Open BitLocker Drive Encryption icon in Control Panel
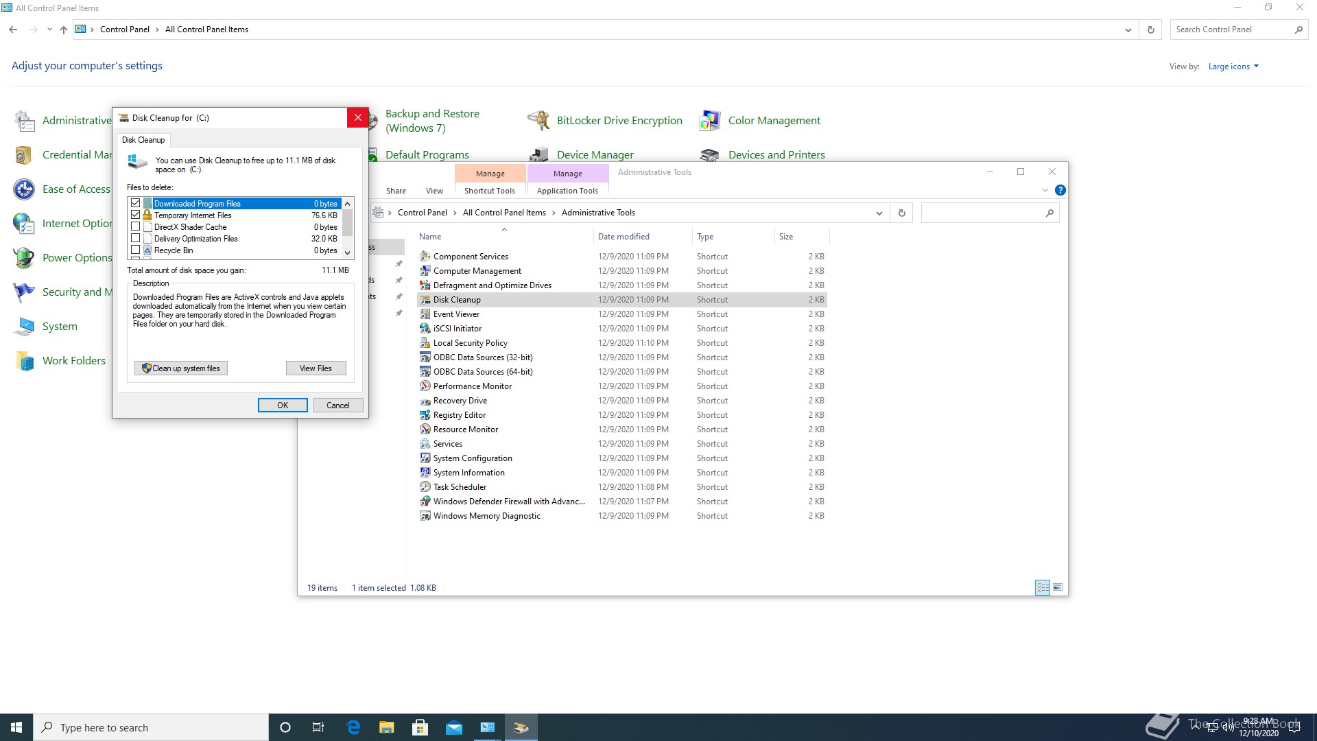1317x741 pixels. [x=538, y=120]
